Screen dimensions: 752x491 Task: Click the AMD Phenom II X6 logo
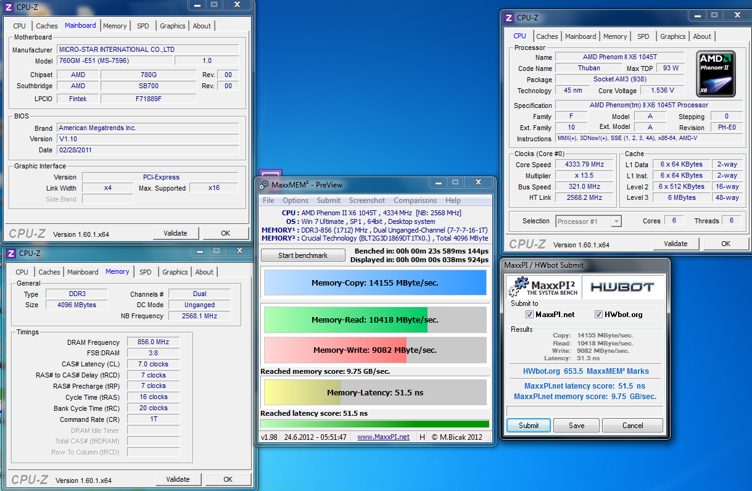[716, 73]
